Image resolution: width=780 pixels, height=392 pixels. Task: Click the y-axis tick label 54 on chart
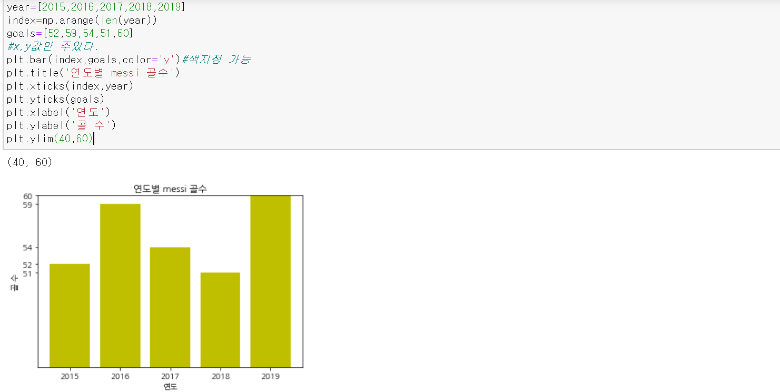point(28,248)
